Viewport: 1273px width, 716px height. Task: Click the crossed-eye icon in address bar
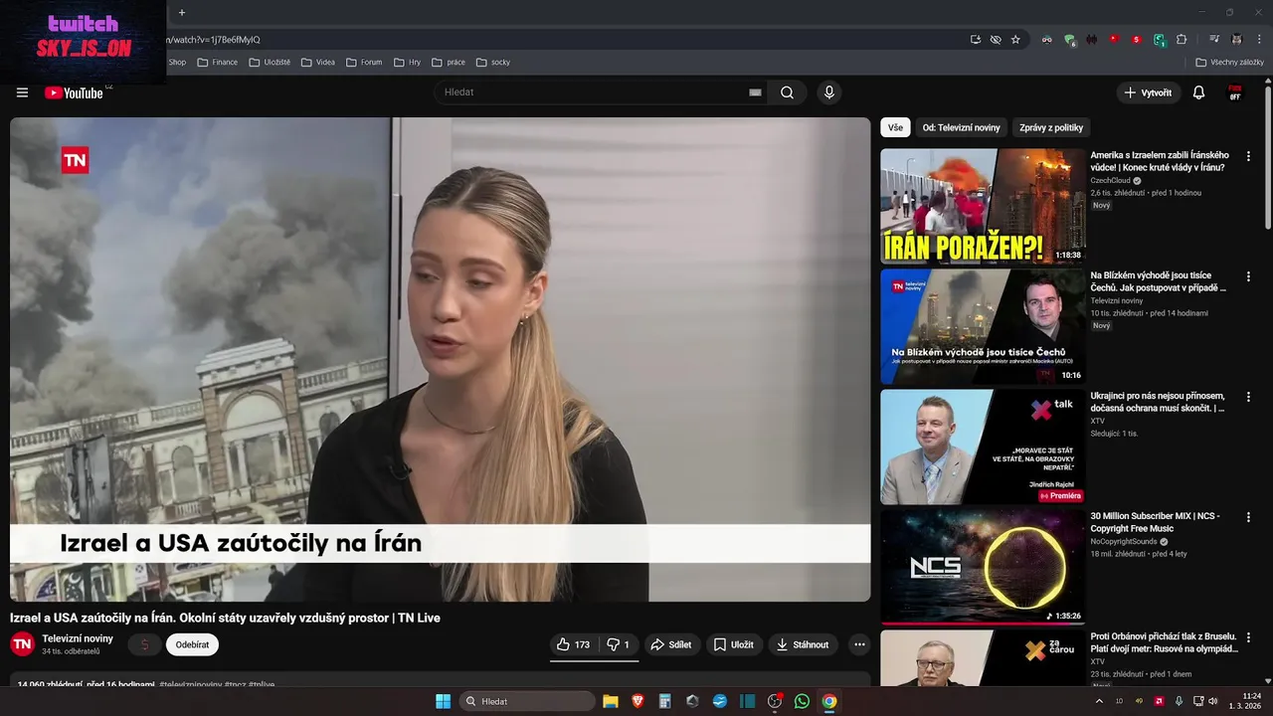click(x=996, y=40)
